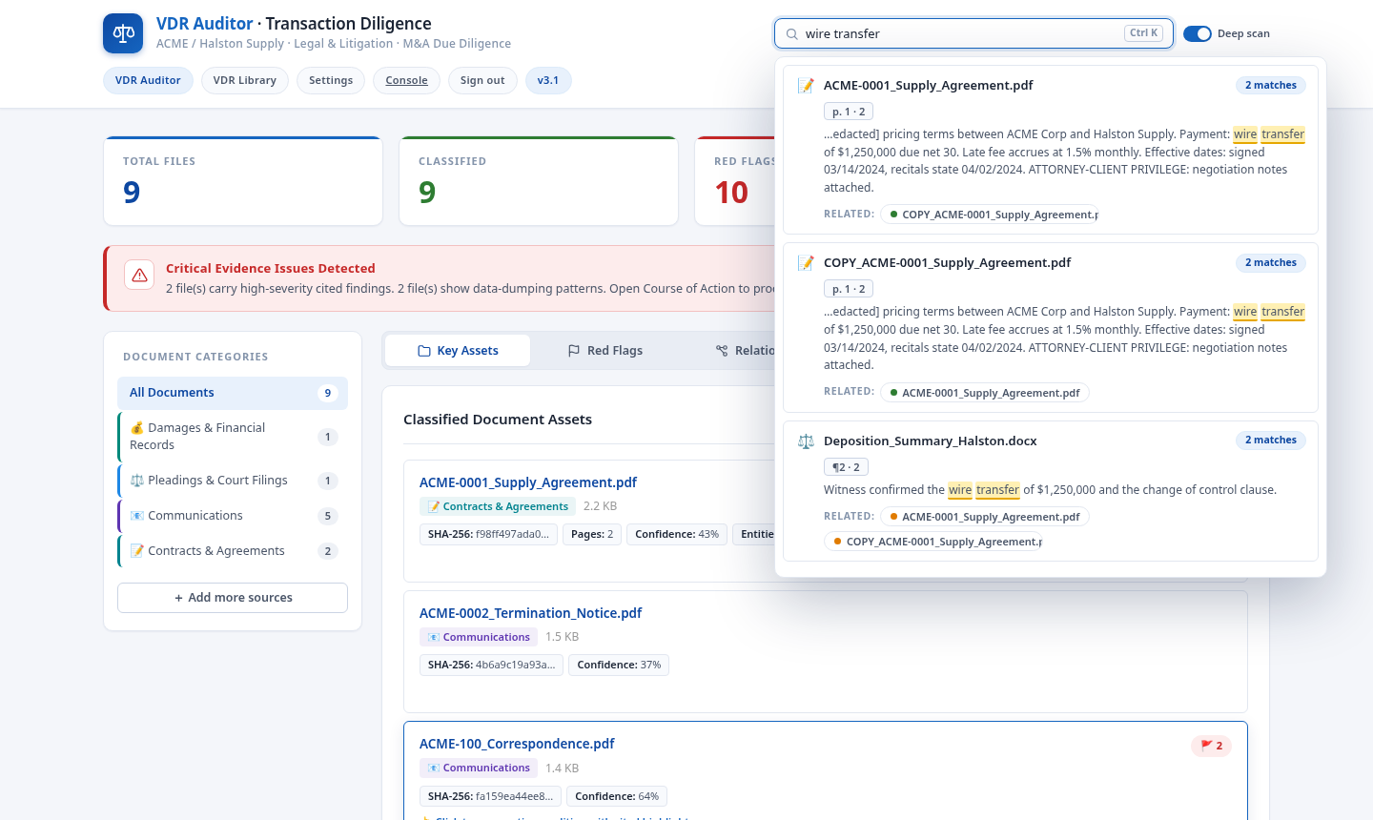The width and height of the screenshot is (1373, 820).
Task: Open Settings from the top navigation
Action: click(x=331, y=80)
